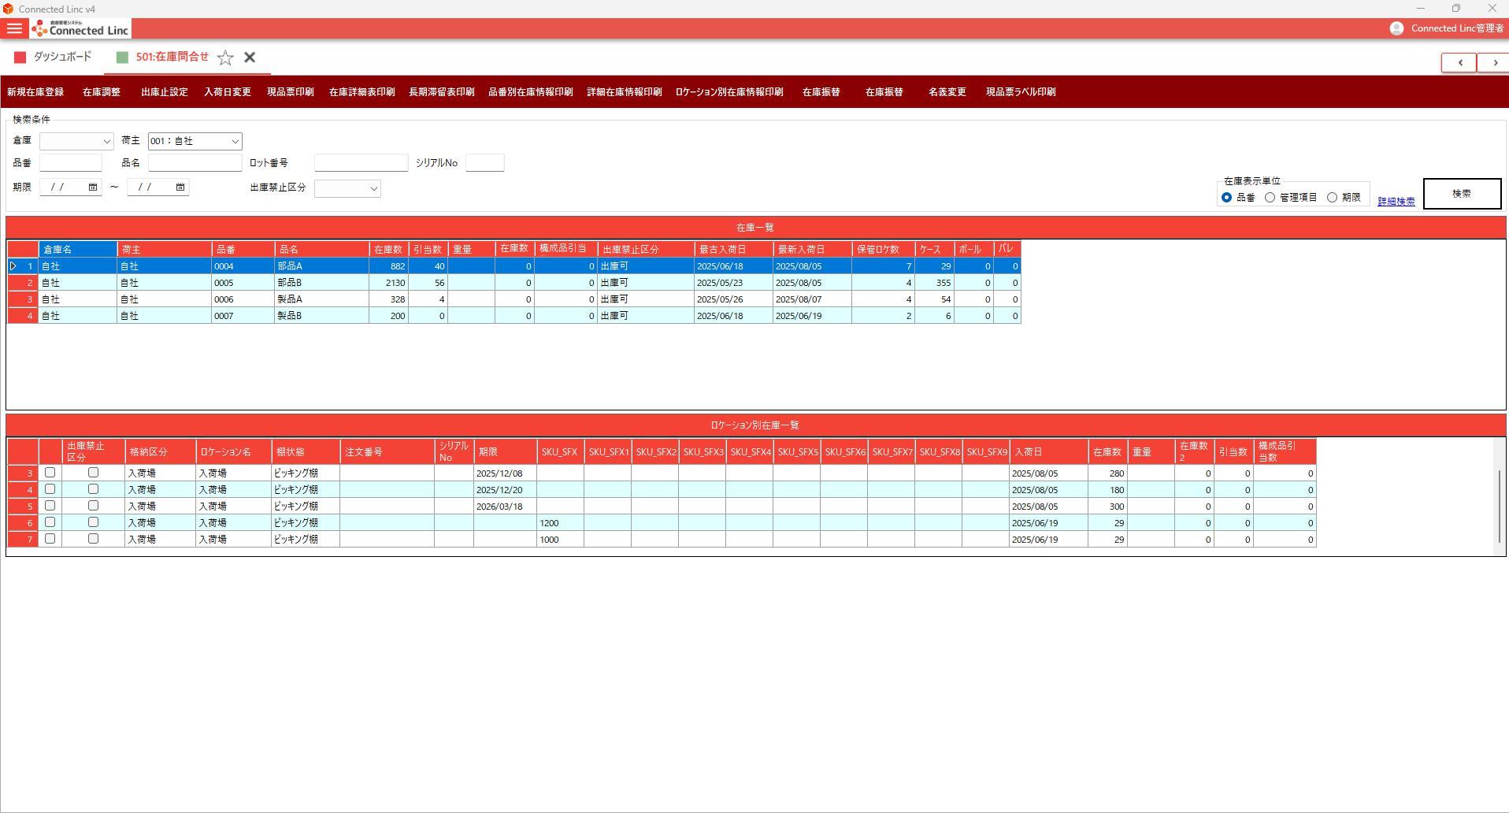Image resolution: width=1509 pixels, height=813 pixels.
Task: Click the location list vertical scrollbar
Action: 1500,506
